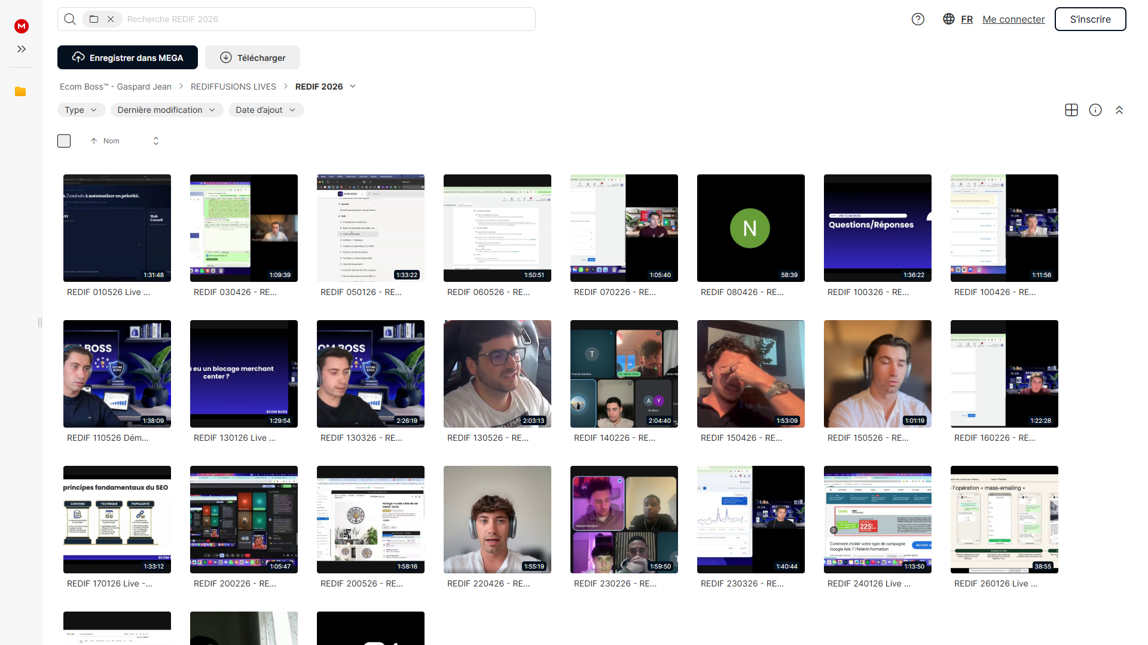The image size is (1148, 645).
Task: Open the yellow folder icon in sidebar
Action: click(x=20, y=91)
